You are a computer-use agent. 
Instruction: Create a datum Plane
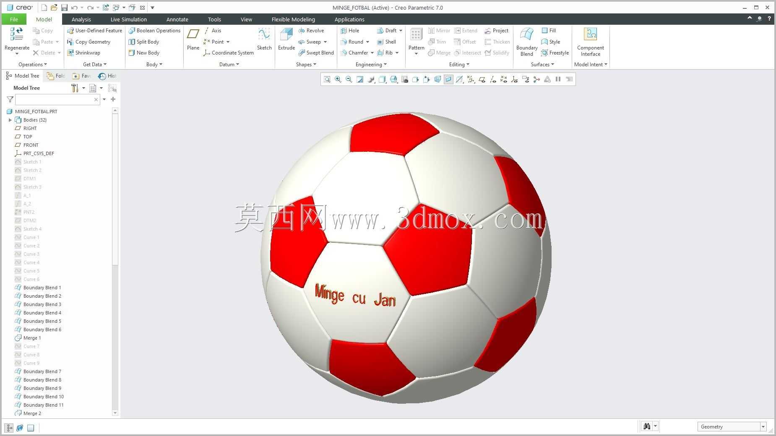point(193,39)
